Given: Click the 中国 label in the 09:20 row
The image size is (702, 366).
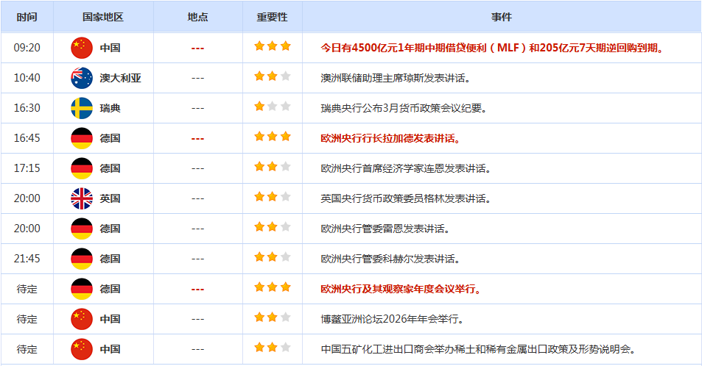Looking at the screenshot, I should click(x=110, y=48).
